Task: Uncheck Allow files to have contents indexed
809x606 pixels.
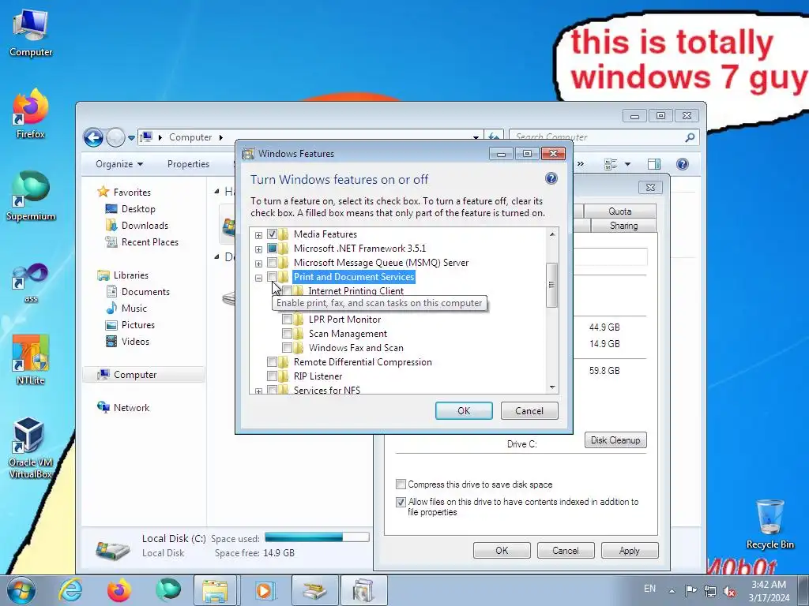Action: click(x=401, y=501)
